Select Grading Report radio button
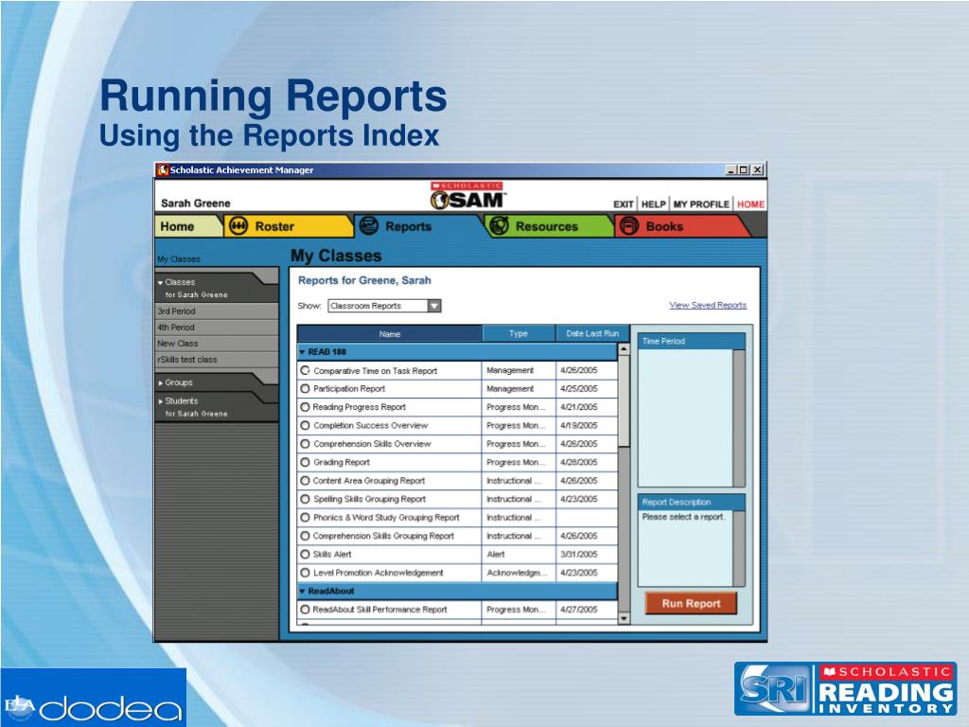Viewport: 969px width, 727px height. tap(305, 462)
